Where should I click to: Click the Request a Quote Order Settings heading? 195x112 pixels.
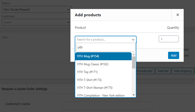24,89
